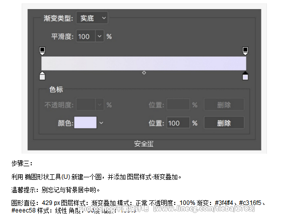Select the left color stop below the gradient
Image resolution: width=283 pixels, height=218 pixels.
point(42,76)
